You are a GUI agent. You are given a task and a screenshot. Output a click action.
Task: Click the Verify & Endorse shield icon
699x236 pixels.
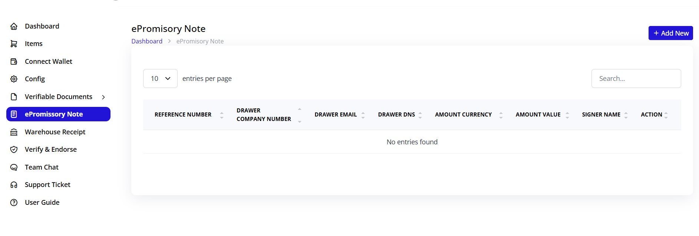tap(14, 150)
